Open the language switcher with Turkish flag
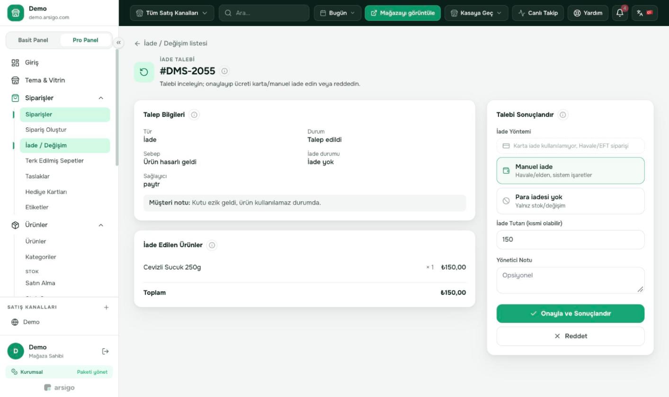 point(644,13)
